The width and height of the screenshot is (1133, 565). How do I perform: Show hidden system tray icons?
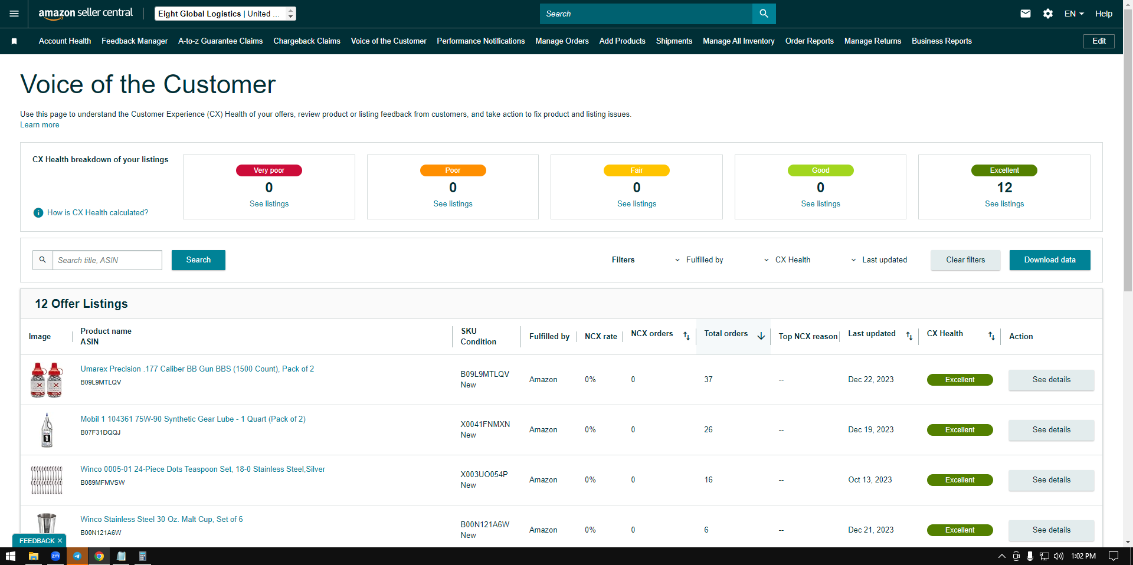(x=1001, y=556)
